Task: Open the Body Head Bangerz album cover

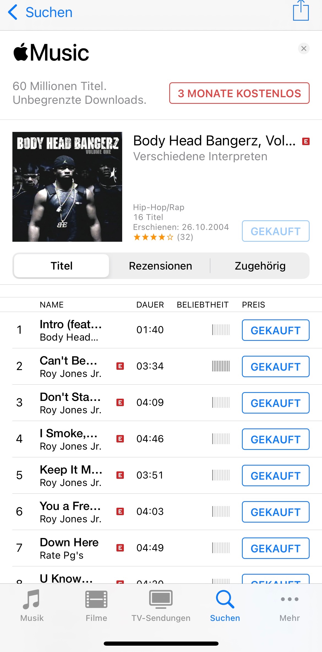Action: click(67, 187)
